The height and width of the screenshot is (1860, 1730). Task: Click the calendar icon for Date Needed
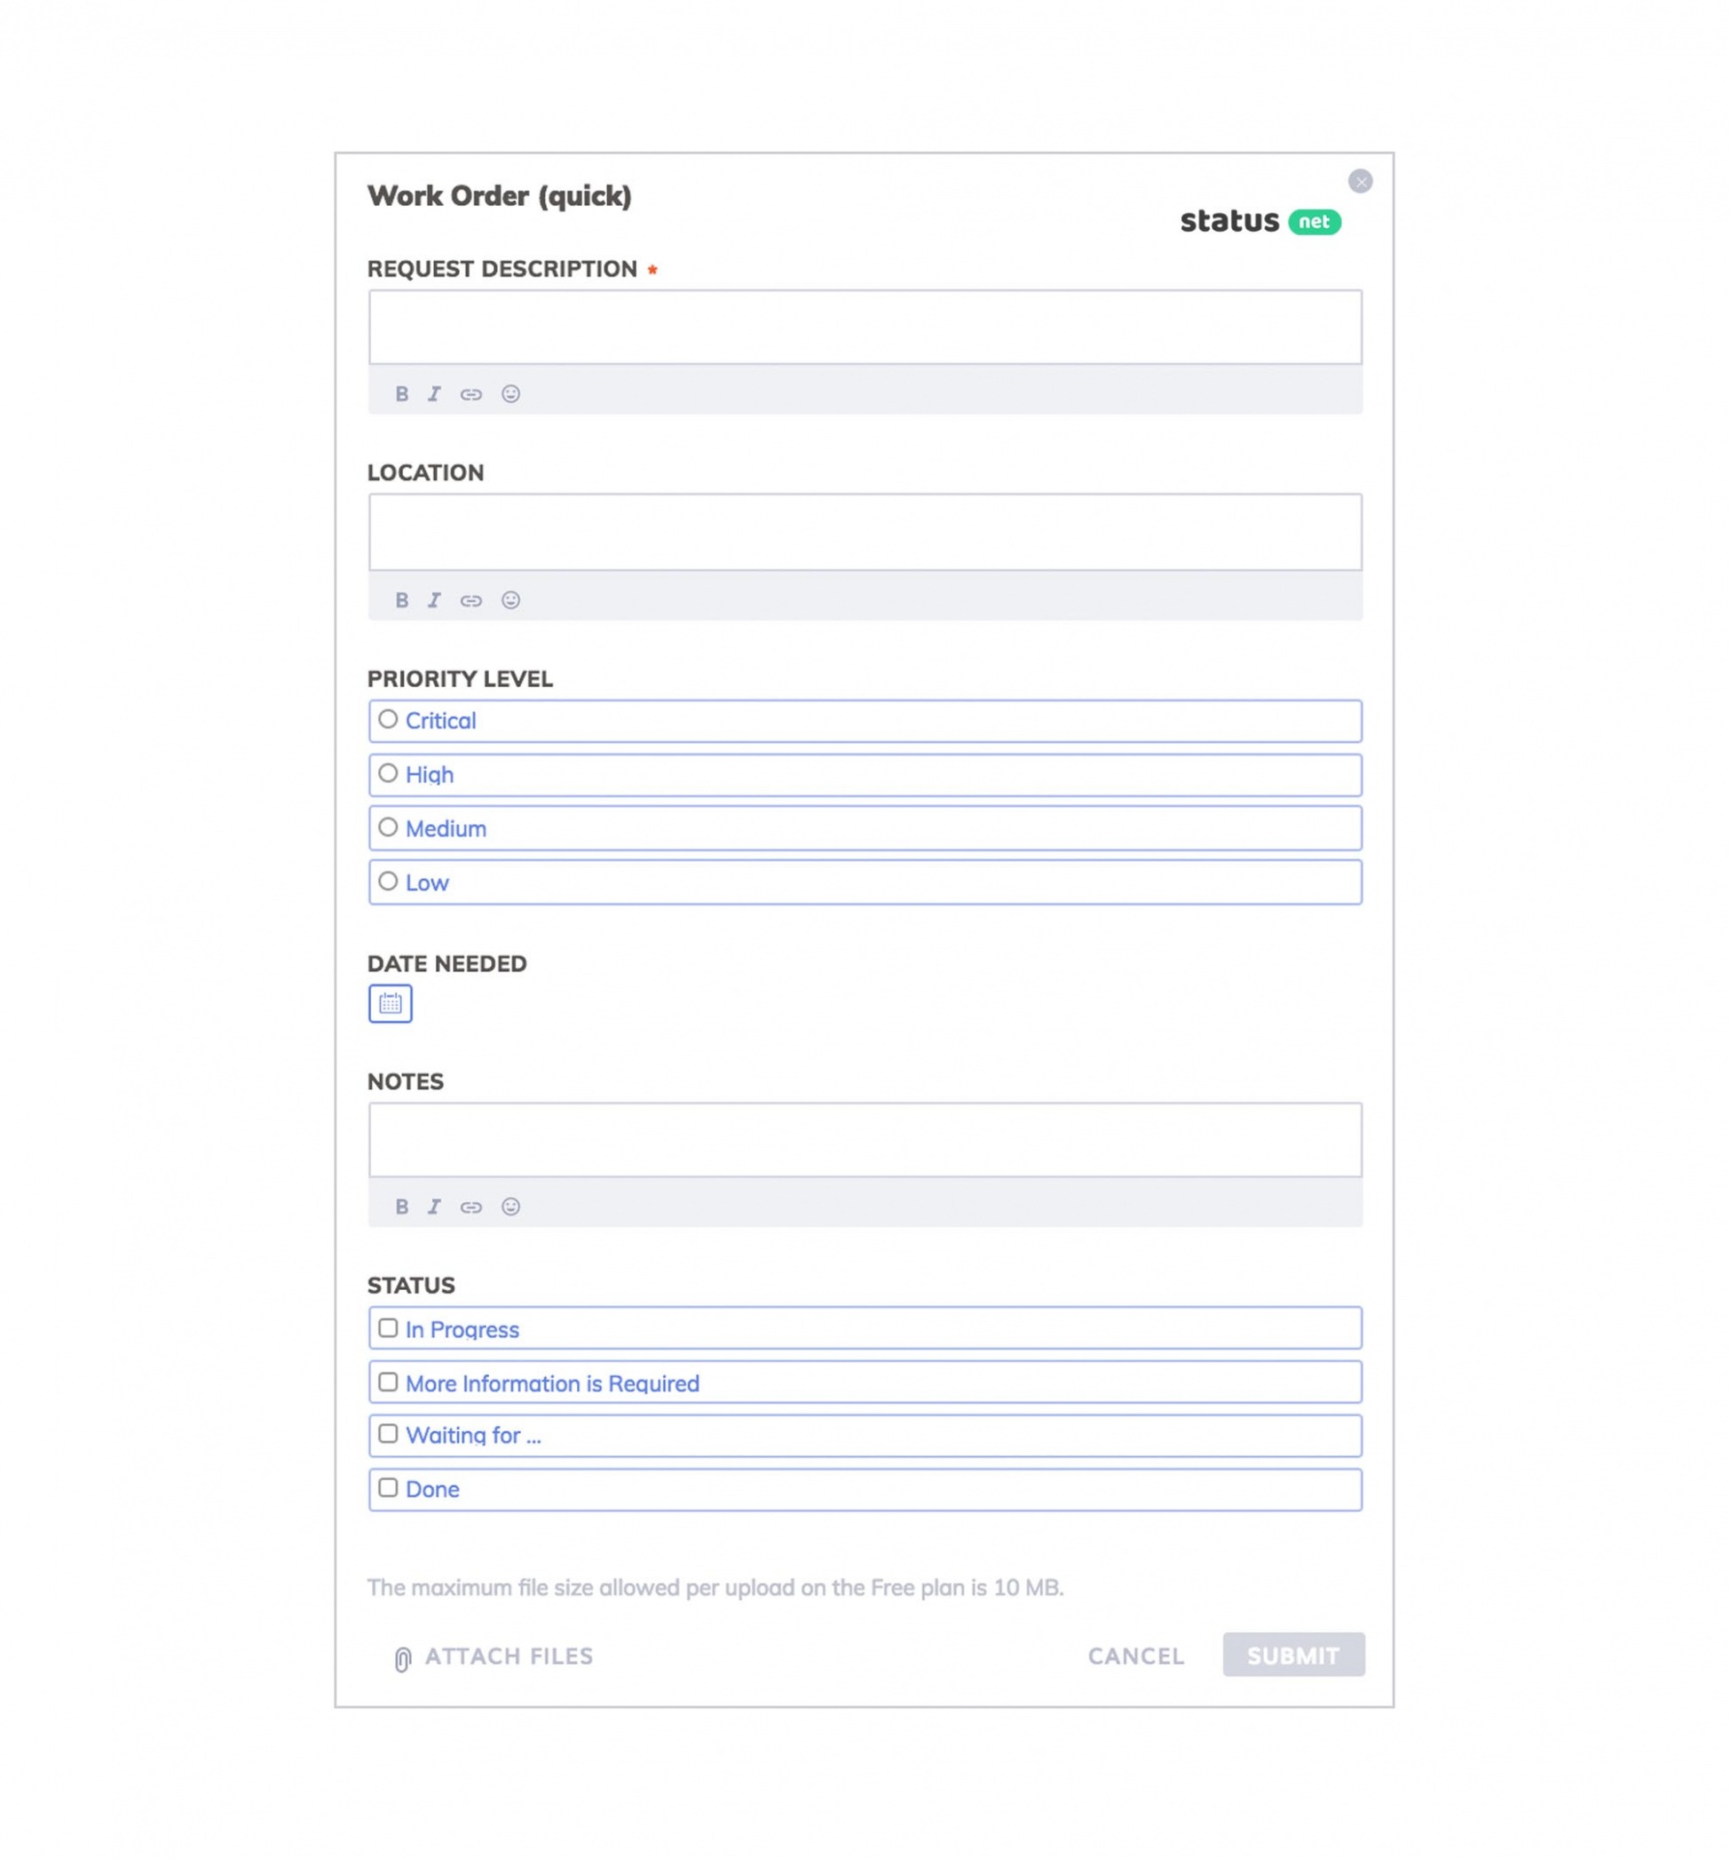click(391, 1005)
